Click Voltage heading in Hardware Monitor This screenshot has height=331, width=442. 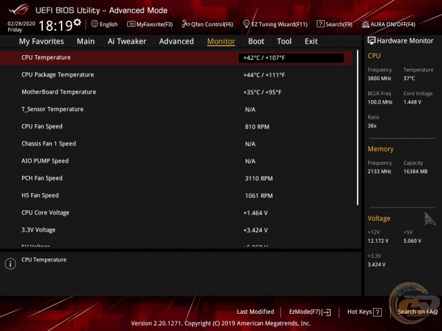coord(379,219)
